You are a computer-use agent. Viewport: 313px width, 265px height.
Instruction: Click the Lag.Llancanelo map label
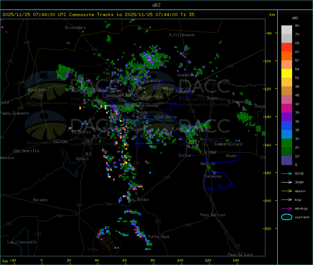pos(22,242)
